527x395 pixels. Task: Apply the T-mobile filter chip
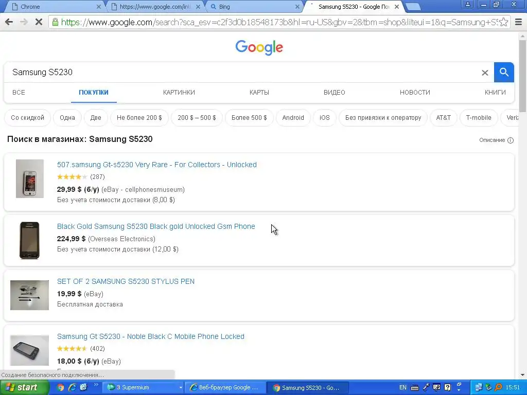tap(479, 118)
